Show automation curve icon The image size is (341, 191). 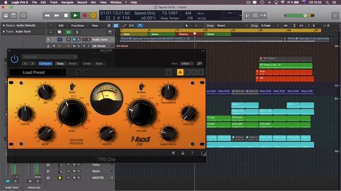click(124, 25)
